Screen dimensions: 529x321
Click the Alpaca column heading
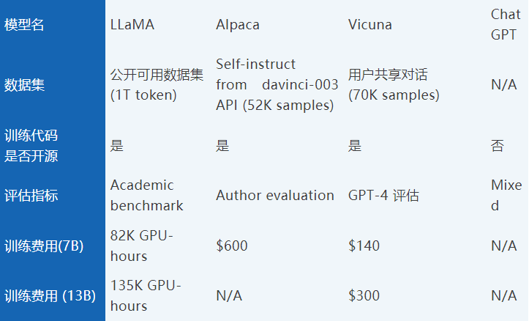238,25
